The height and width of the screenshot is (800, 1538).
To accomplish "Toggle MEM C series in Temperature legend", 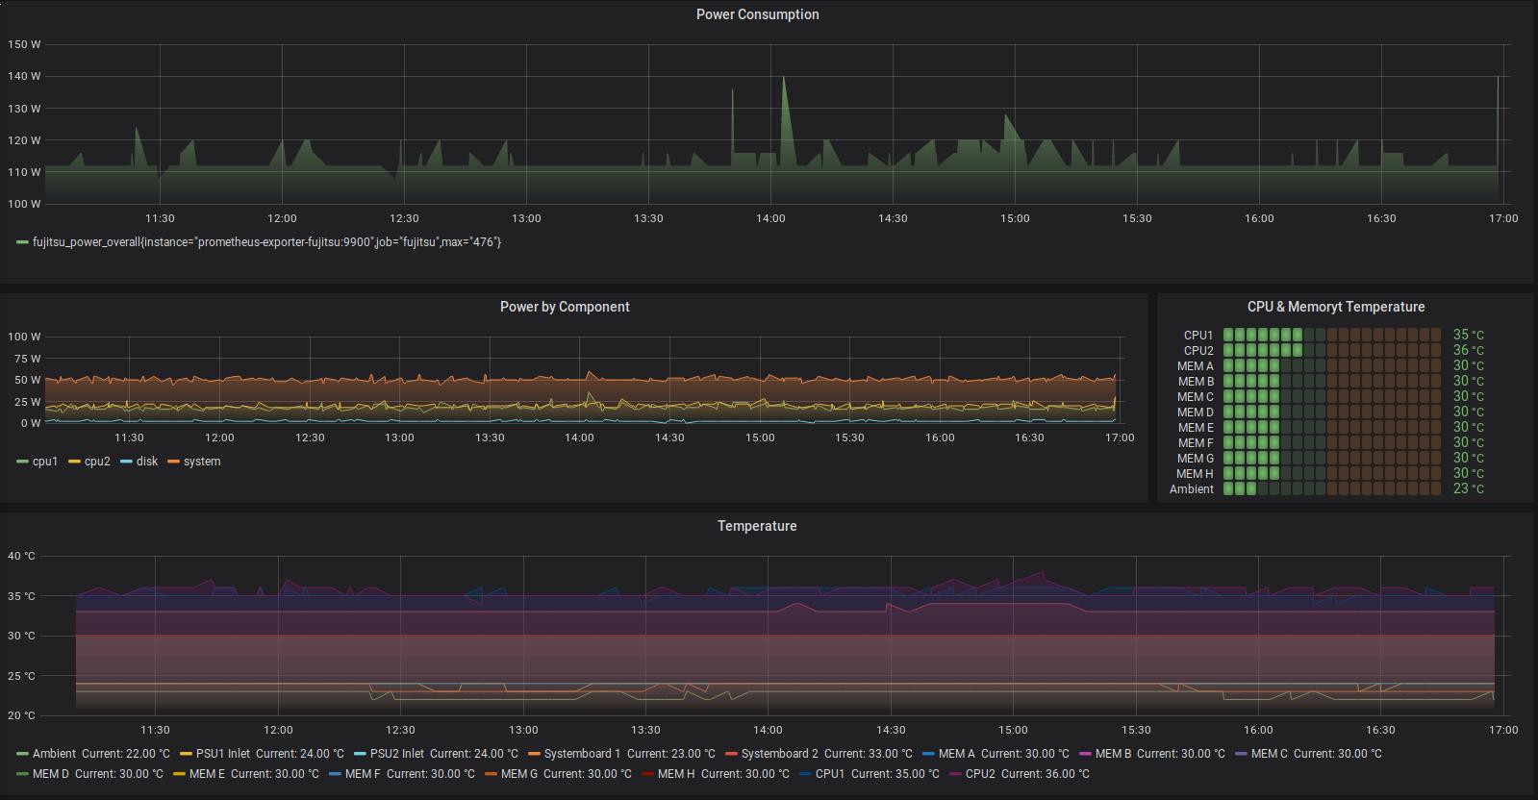I will tap(1270, 754).
